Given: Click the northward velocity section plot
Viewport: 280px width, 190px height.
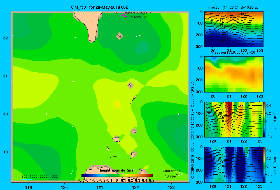Looking at the screenshot, I should [x=234, y=119].
